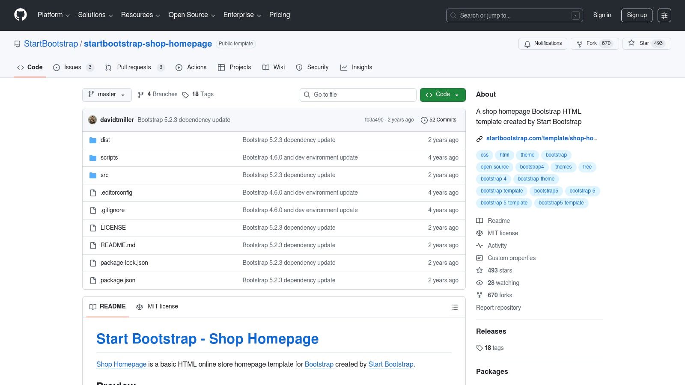
Task: Star the repository
Action: point(643,43)
